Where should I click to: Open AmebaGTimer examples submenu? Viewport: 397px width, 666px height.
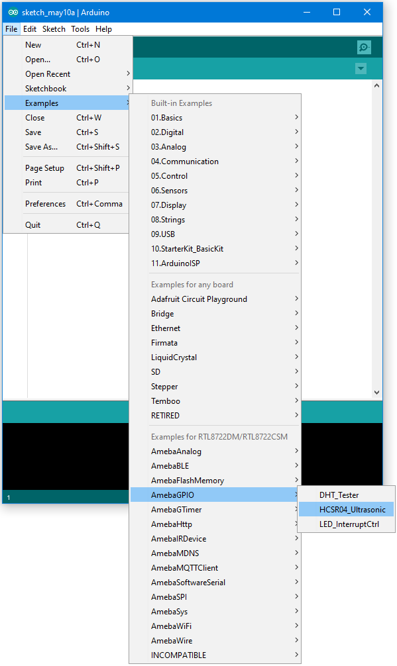click(215, 510)
